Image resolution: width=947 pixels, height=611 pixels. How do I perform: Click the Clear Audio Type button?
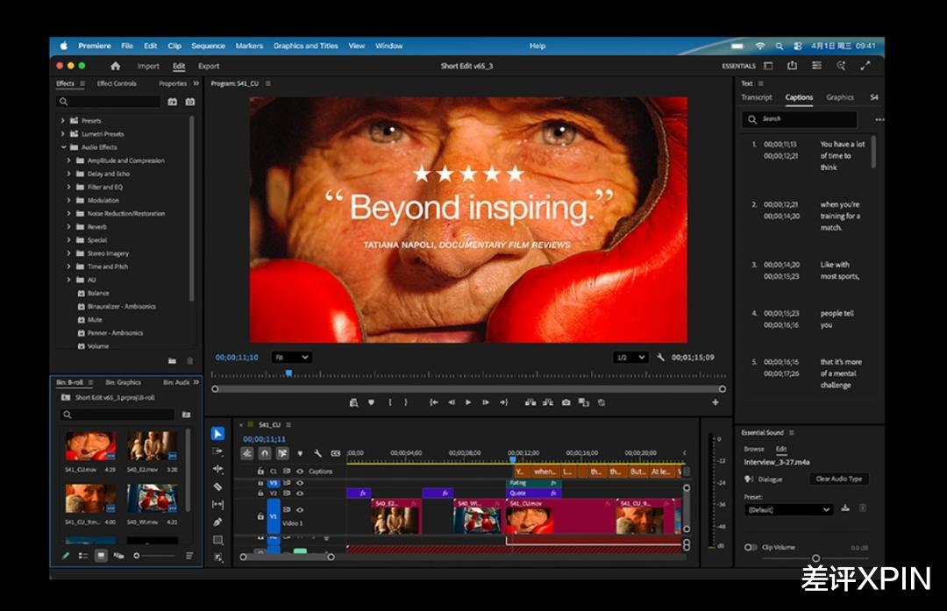tap(839, 479)
